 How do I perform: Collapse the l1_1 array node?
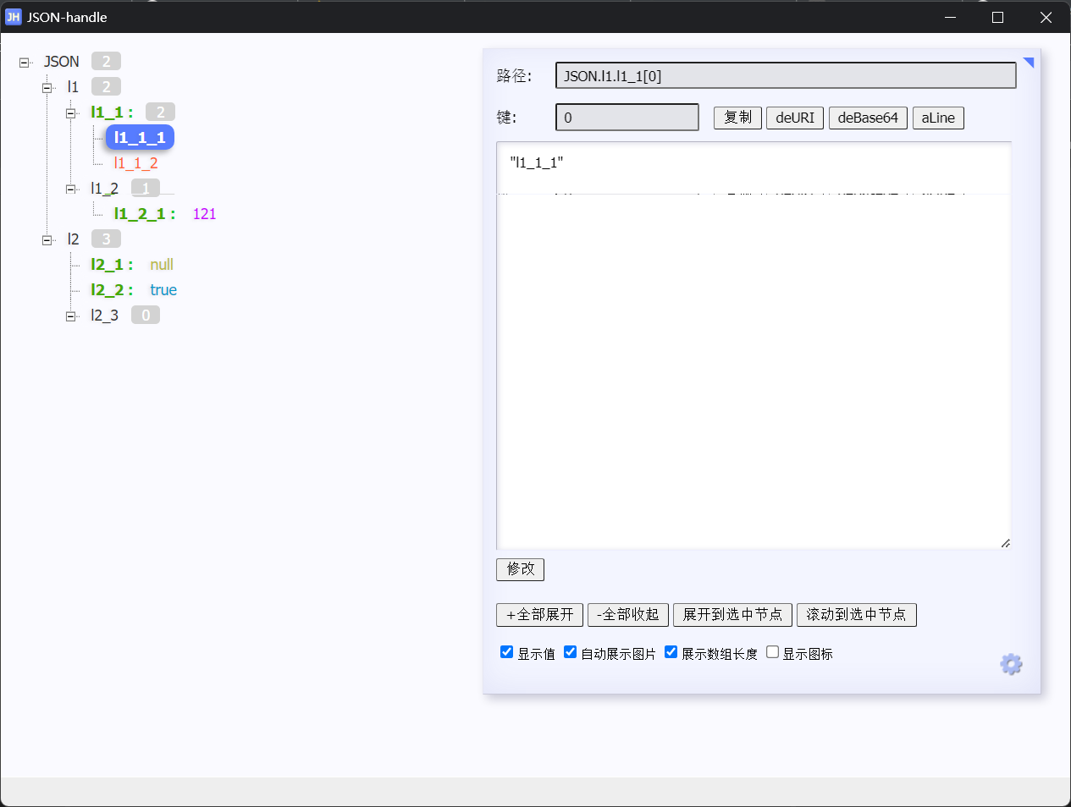click(x=71, y=113)
